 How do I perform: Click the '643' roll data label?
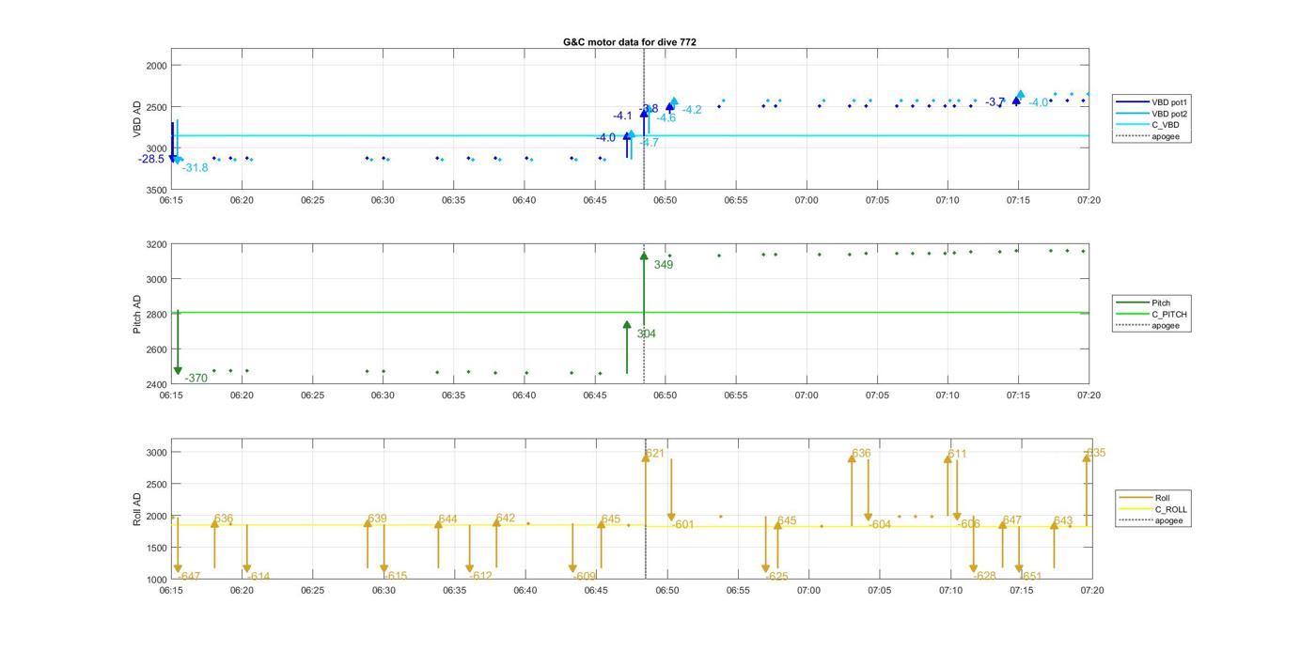tap(1062, 519)
